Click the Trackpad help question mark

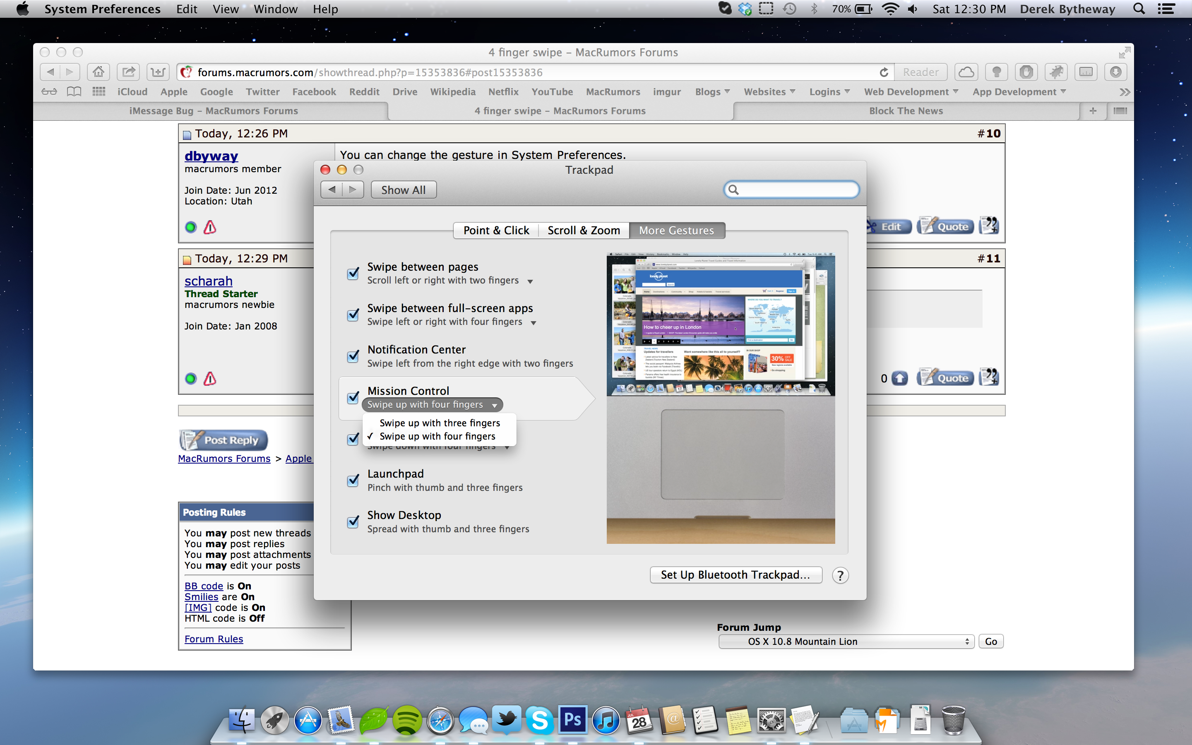pos(840,575)
